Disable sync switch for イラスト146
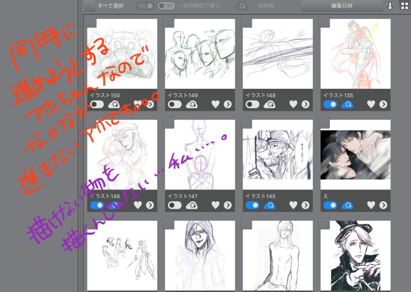411x292 pixels. point(97,205)
